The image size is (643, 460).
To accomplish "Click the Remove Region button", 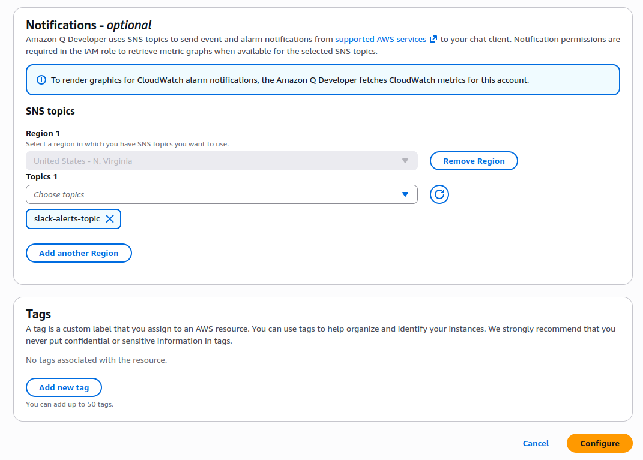I will click(474, 161).
